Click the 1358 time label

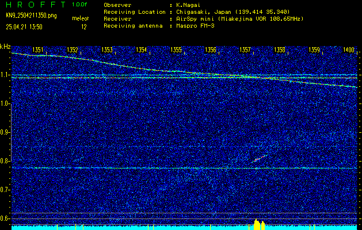pos(280,50)
